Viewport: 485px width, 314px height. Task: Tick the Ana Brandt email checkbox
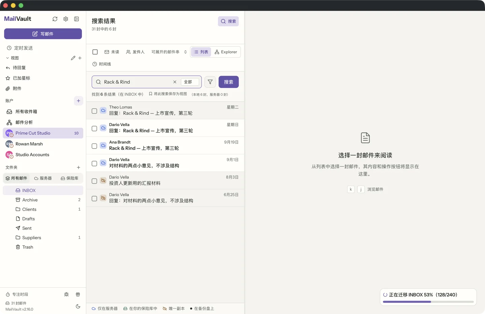(94, 146)
